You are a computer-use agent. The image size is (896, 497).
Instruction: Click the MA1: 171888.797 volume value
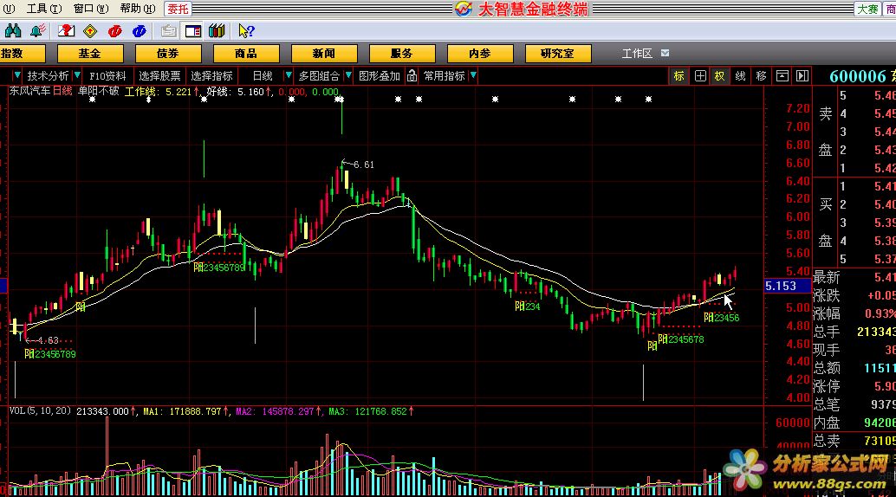pos(185,411)
